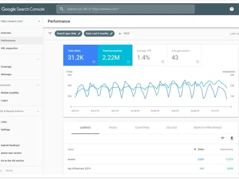239x179 pixels.
Task: Open Mobile Usability report
Action: click(10, 93)
